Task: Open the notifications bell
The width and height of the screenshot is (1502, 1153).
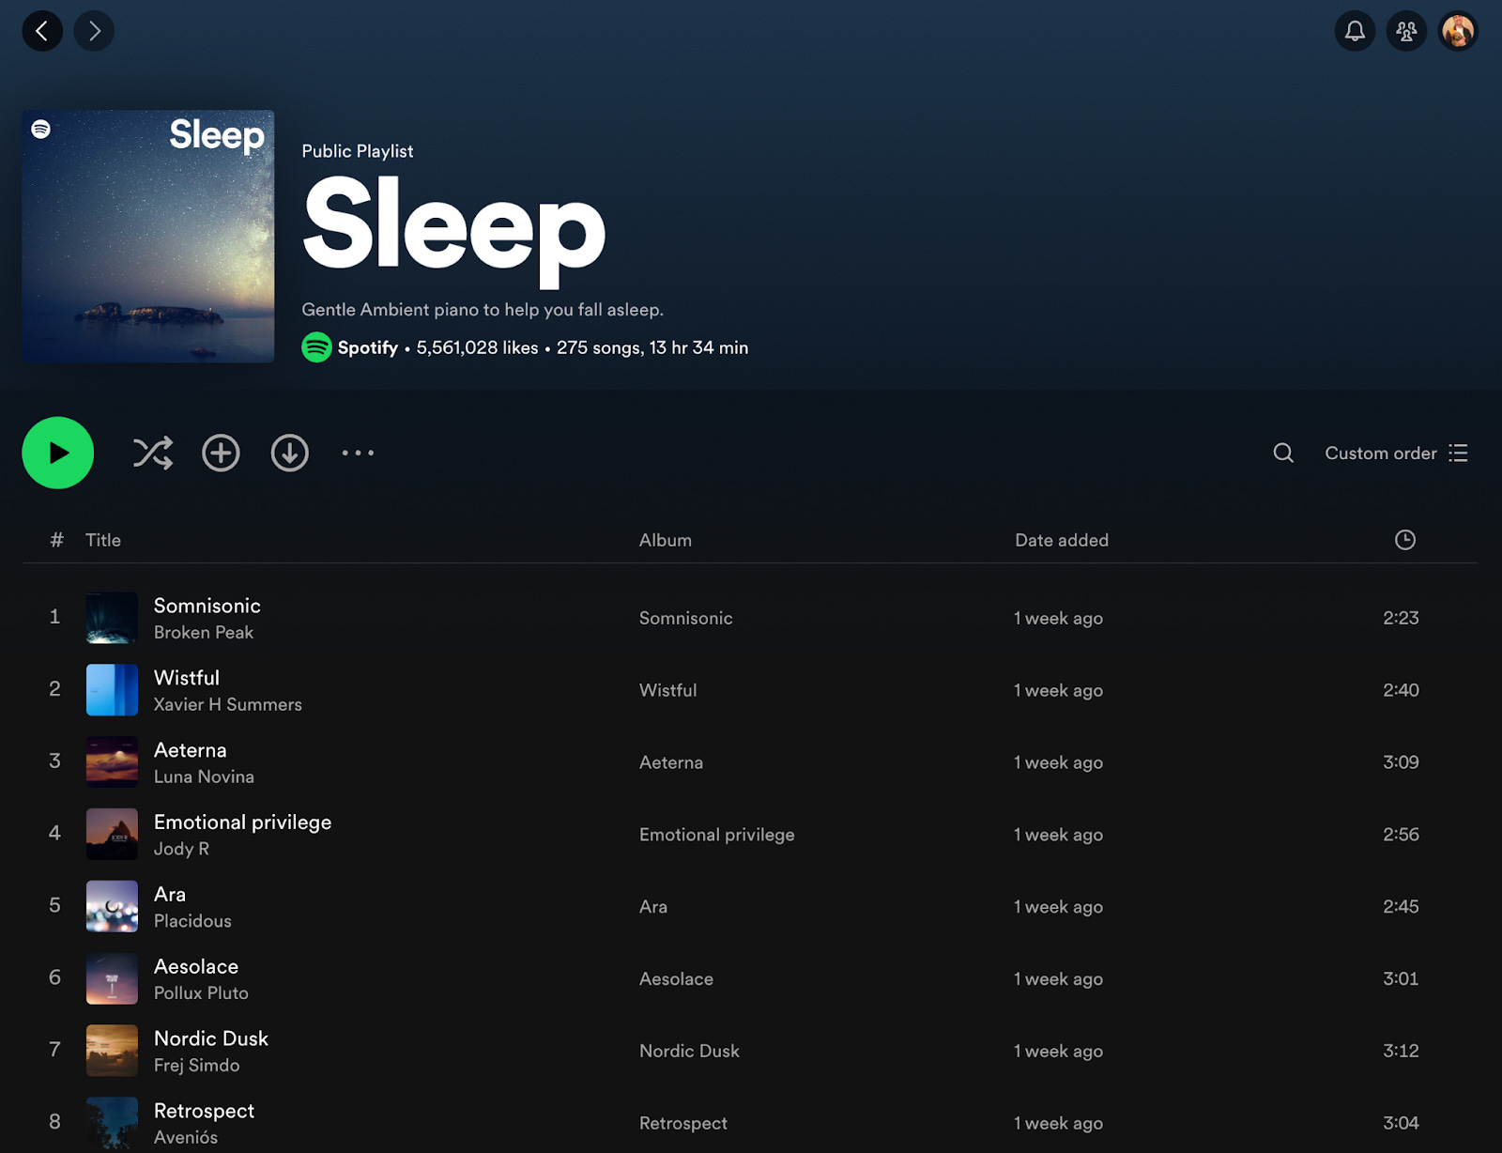Action: [1355, 31]
